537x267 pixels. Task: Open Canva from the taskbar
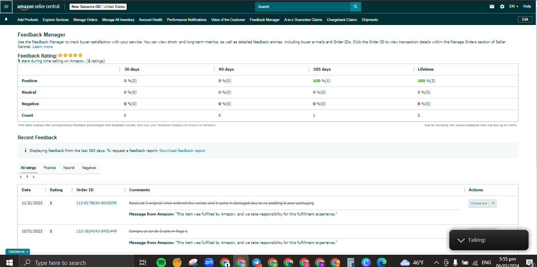(x=366, y=262)
